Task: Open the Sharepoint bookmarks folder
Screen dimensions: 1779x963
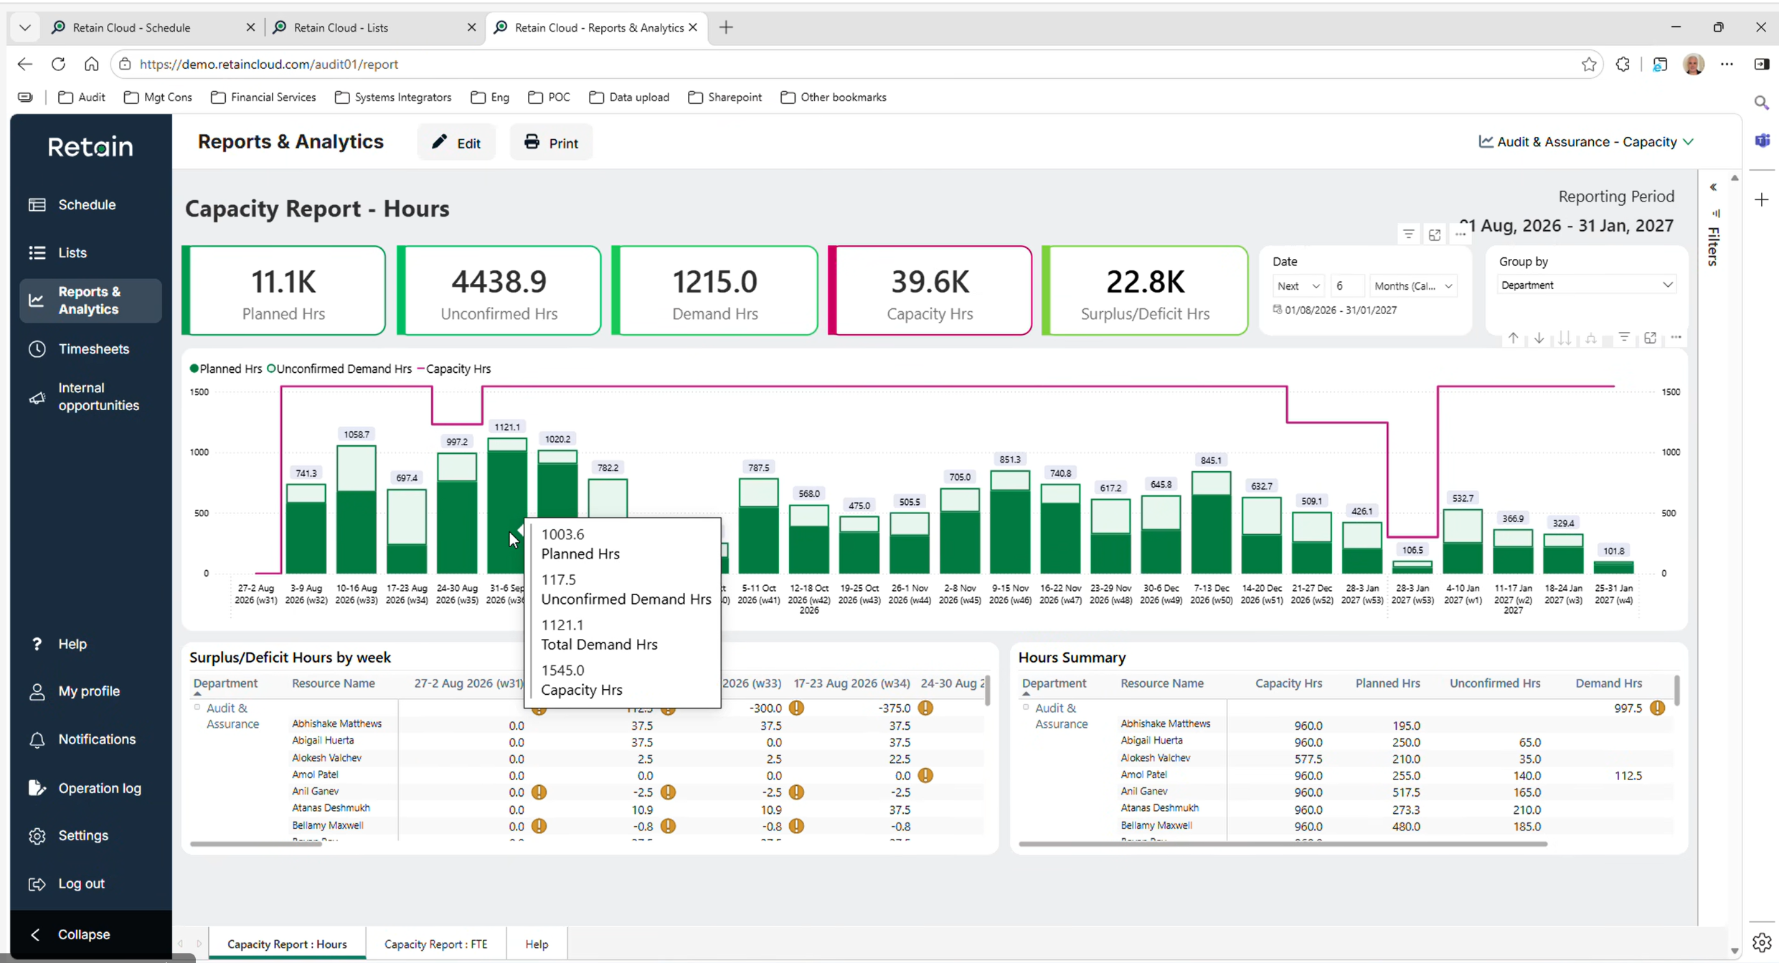Action: coord(725,98)
